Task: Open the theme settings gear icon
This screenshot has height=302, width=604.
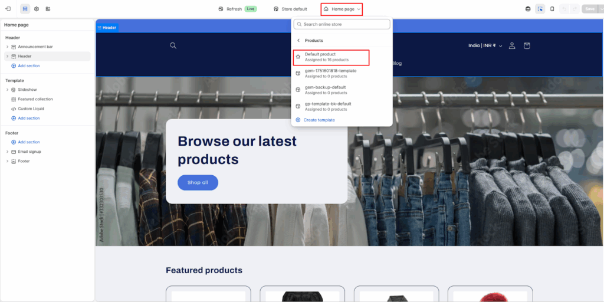Action: point(37,9)
